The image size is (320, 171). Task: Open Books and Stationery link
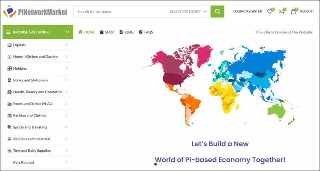coord(31,80)
